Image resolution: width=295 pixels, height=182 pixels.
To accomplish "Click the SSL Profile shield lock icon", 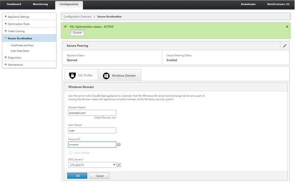I will tap(72, 75).
